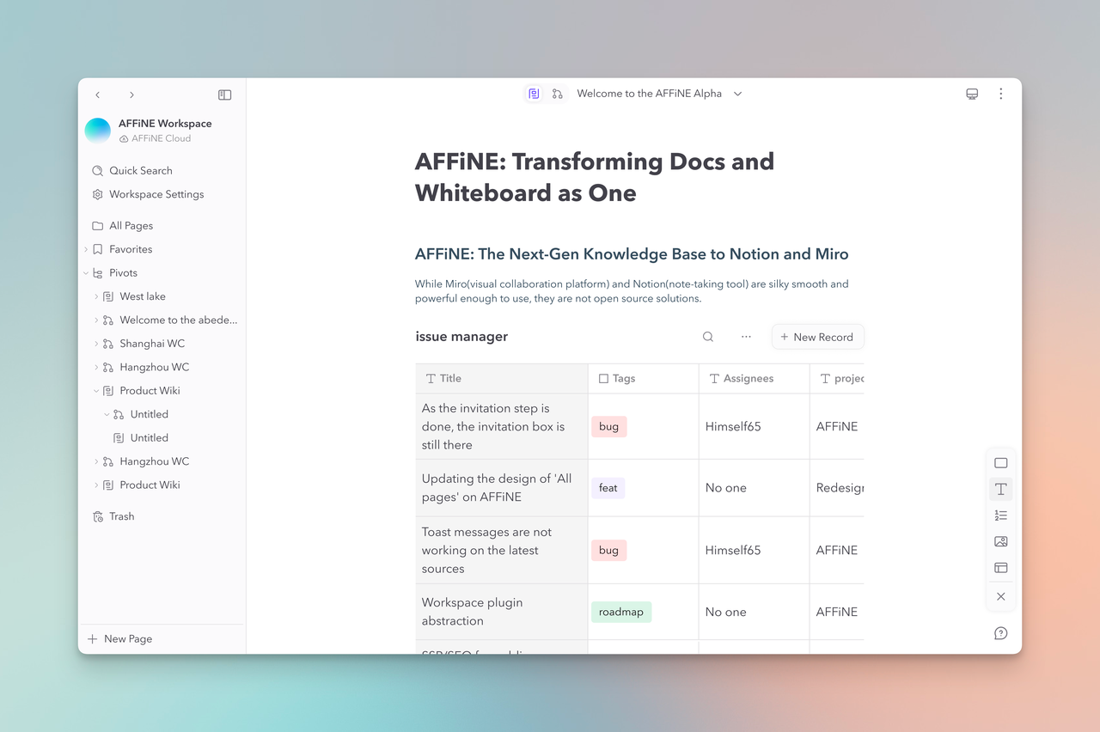
Task: Click No one in the Updating design row
Action: pyautogui.click(x=726, y=488)
